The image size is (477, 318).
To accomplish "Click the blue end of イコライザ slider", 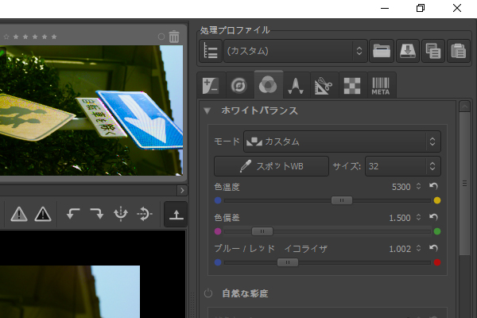I will pyautogui.click(x=218, y=262).
